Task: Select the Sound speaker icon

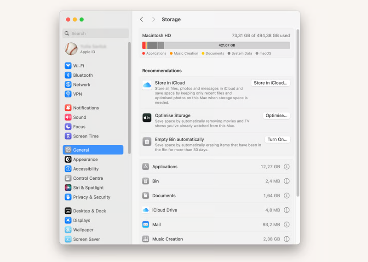Action: pos(68,117)
